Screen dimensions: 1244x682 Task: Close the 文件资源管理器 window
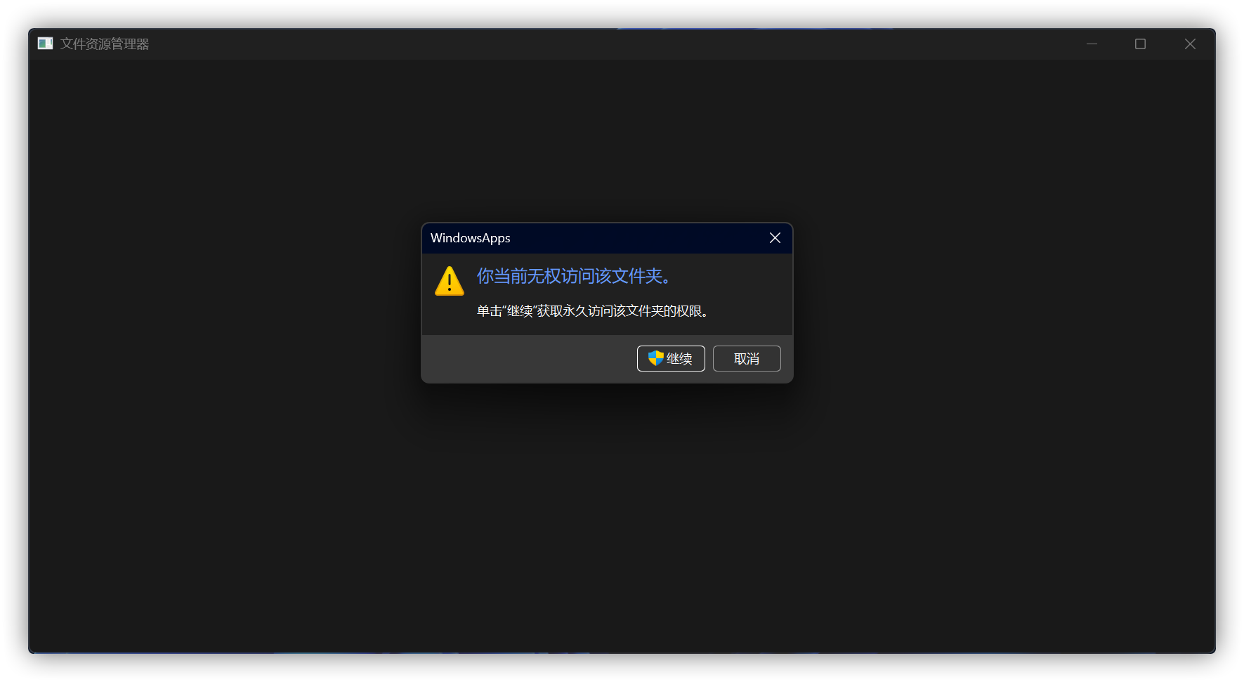[x=1190, y=44]
